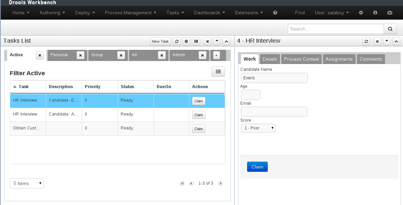Viewport: 403px width, 205px height.
Task: Open the Tasks List panel dropdown arrow
Action: pyautogui.click(x=217, y=41)
